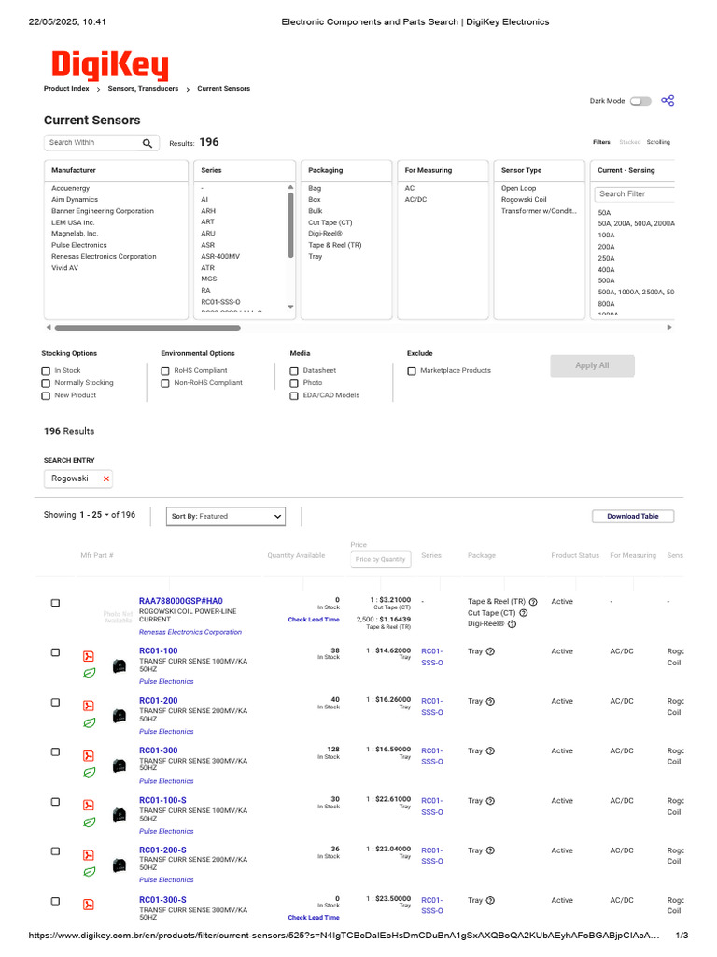717x957 pixels.
Task: Click the RoHS leaf icon for RC01-200
Action: coord(89,722)
